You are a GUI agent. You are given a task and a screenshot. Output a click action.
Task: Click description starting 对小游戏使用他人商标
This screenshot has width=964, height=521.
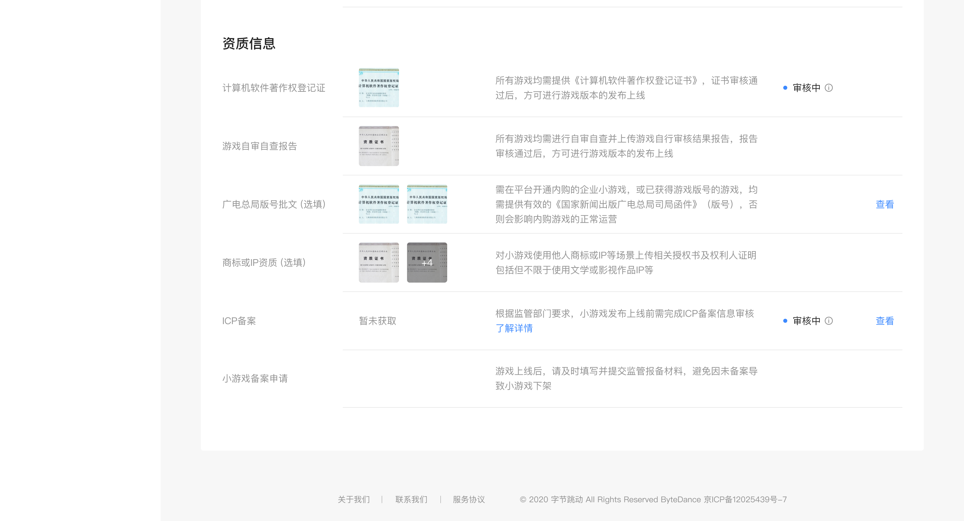626,263
